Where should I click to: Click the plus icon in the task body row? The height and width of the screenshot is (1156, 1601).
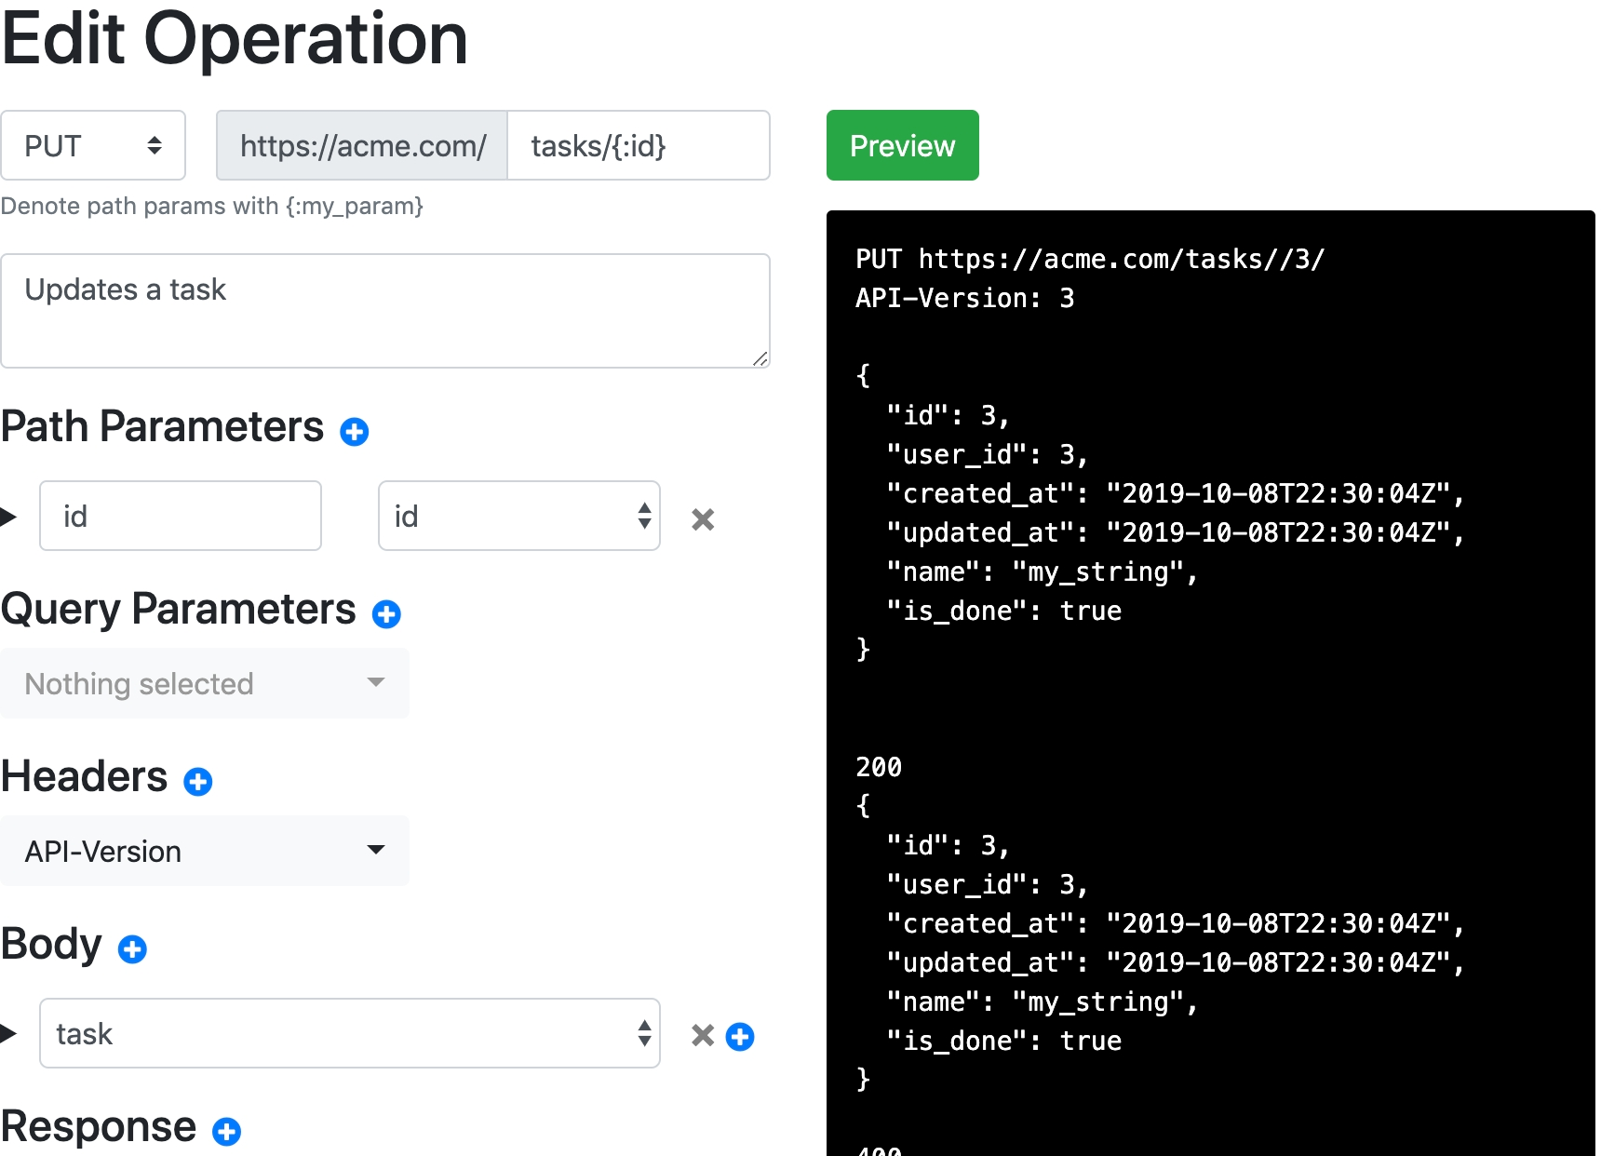(740, 1036)
